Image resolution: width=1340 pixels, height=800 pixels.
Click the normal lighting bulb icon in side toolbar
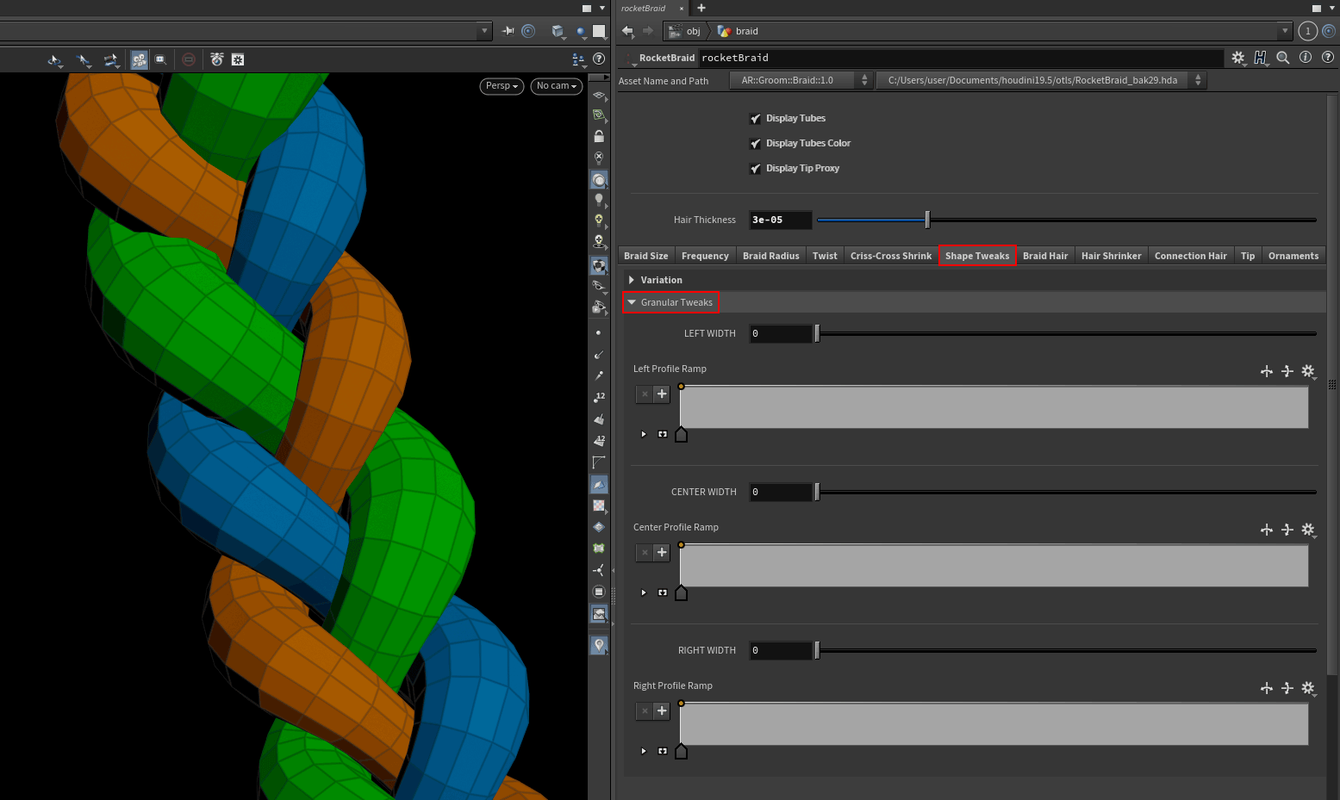599,200
